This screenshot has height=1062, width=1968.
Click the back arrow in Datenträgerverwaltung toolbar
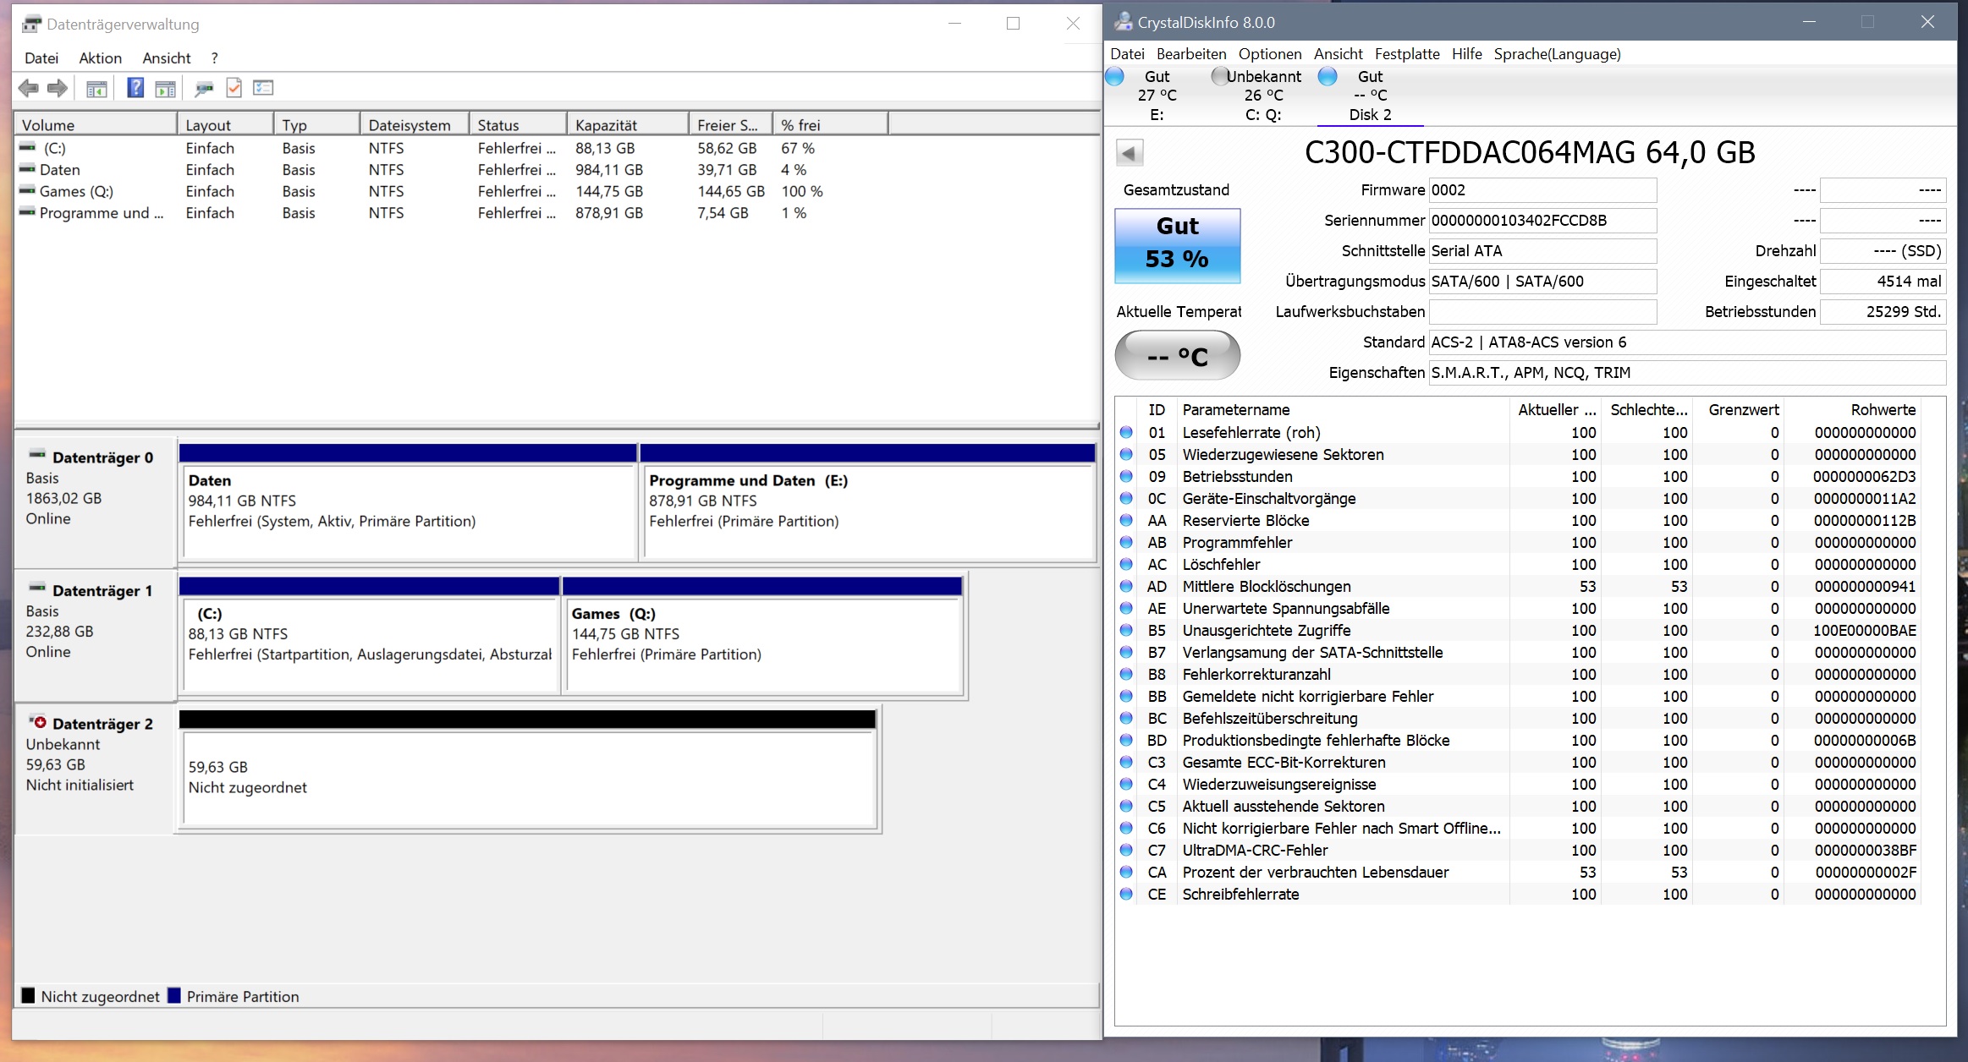click(28, 88)
